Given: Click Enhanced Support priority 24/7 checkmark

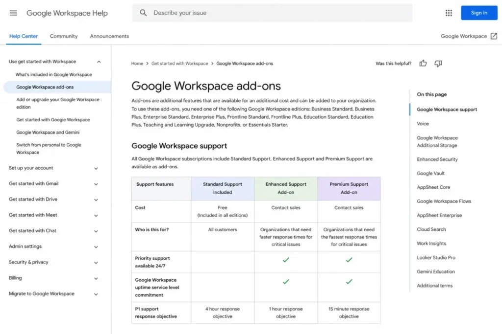Looking at the screenshot, I should click(286, 260).
